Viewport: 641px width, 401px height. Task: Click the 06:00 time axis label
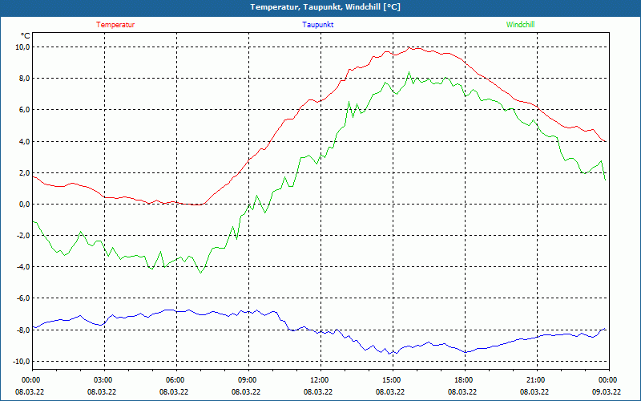[176, 380]
